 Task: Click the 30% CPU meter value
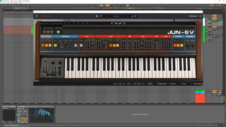tap(150, 84)
